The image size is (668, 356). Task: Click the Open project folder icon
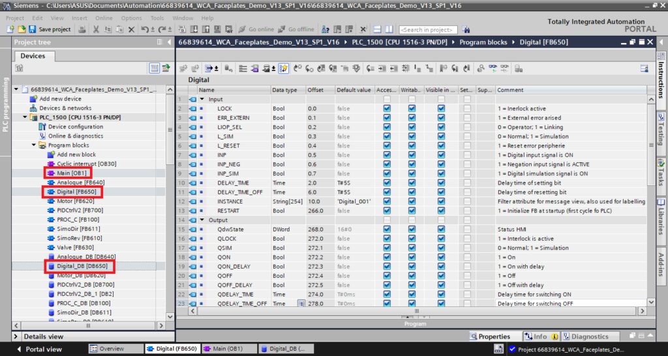[x=22, y=29]
